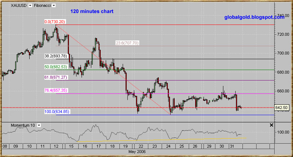Viewport: 293px width, 157px height.
Task: Select the 23.6 (707.70) Fibonacci label
Action: click(x=127, y=43)
